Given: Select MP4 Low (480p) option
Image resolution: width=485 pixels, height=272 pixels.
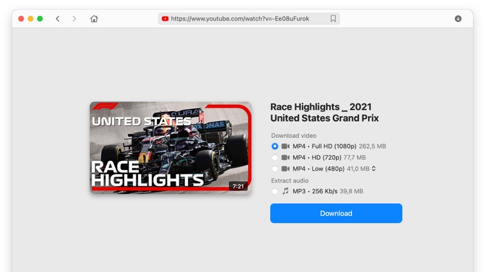Looking at the screenshot, I should click(275, 169).
